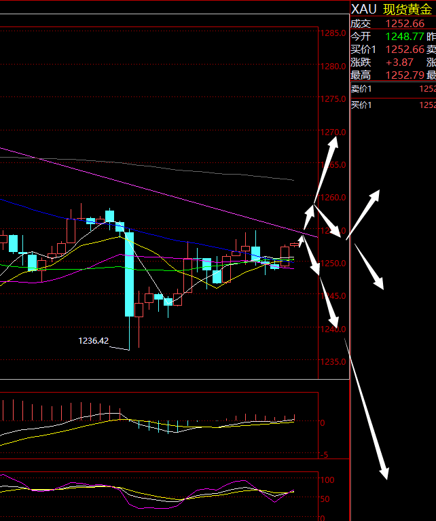Click the 买价1 label above 涨跌
This screenshot has height=521, width=436.
(363, 49)
